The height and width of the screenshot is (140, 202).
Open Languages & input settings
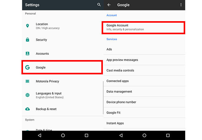tap(62, 95)
